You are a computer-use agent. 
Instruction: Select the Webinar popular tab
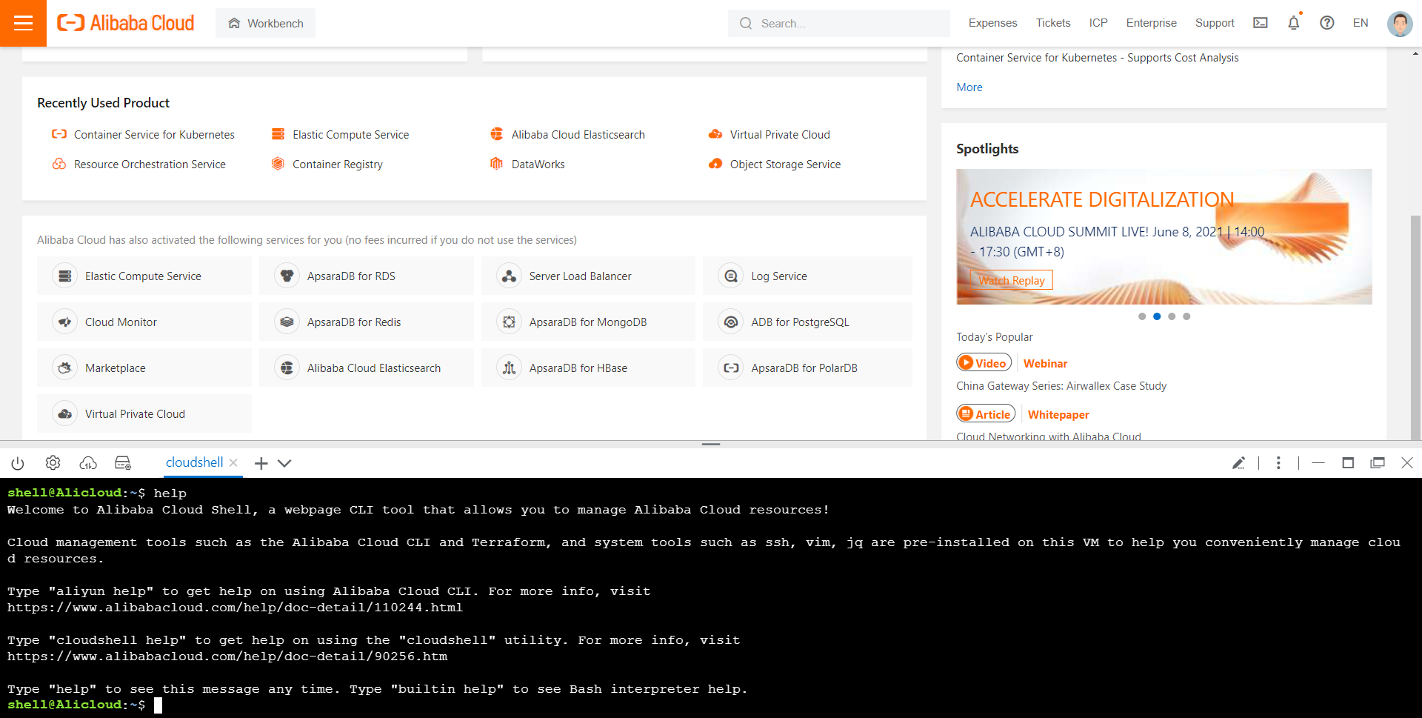point(1045,364)
